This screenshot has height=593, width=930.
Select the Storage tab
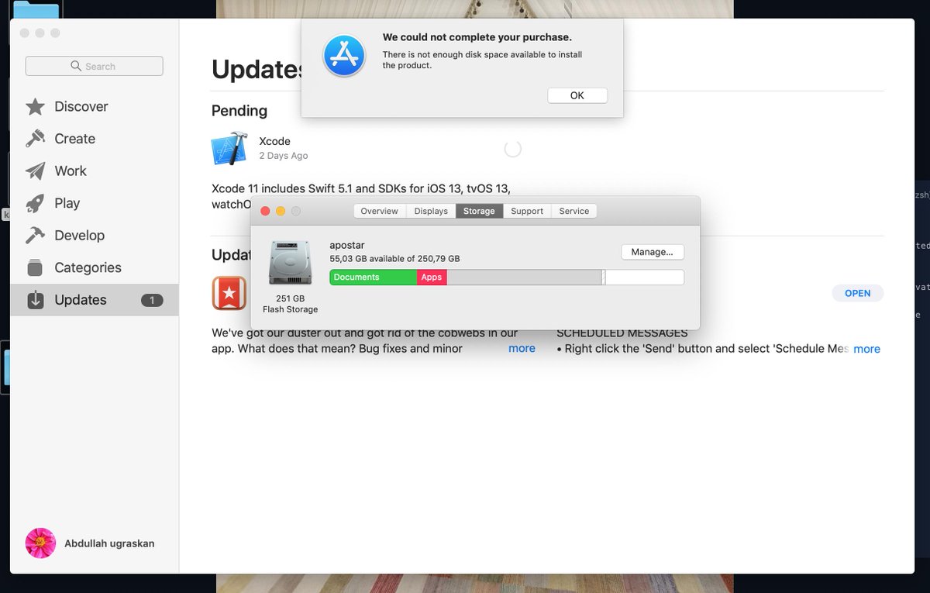click(x=479, y=211)
